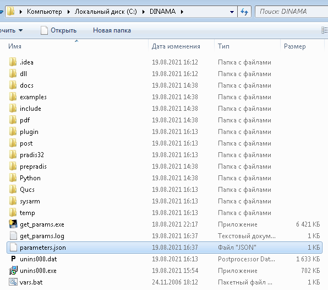The width and height of the screenshot is (328, 290).
Task: Click the Postprocessor Dat... type cell
Action: 247,259
